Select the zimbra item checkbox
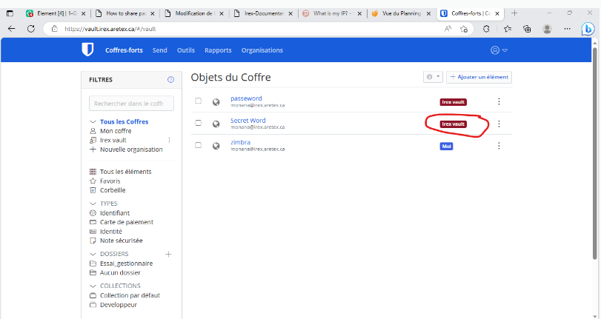Viewport: 601px width, 319px height. click(x=198, y=145)
